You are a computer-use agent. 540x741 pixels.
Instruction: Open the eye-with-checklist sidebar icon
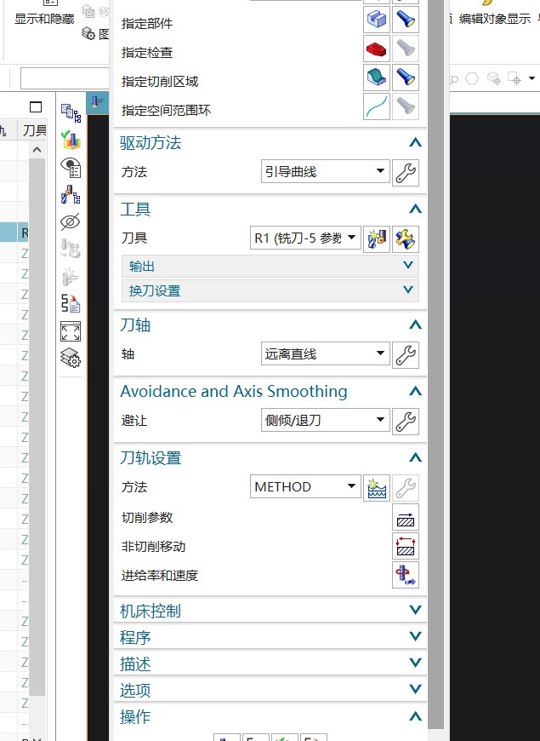[71, 167]
